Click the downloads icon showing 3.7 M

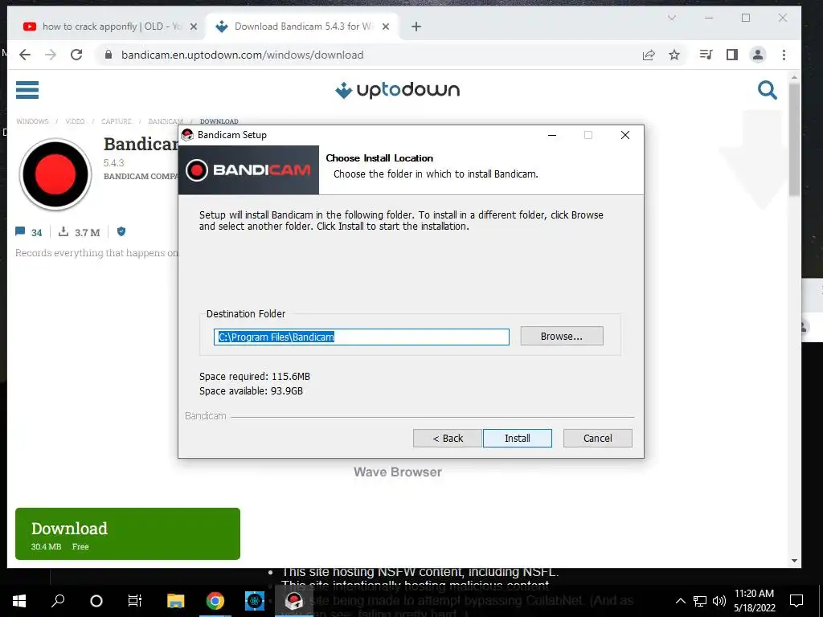coord(63,231)
